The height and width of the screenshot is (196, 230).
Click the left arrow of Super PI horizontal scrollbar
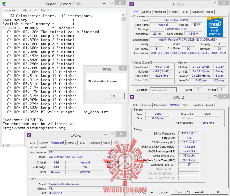(4, 145)
